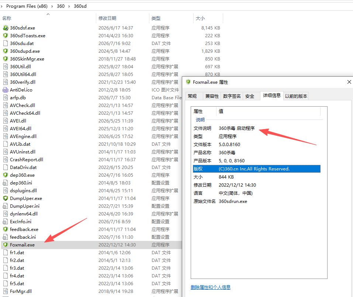Click the FsrMgr.dll file icon
353x297 pixels.
point(6,291)
